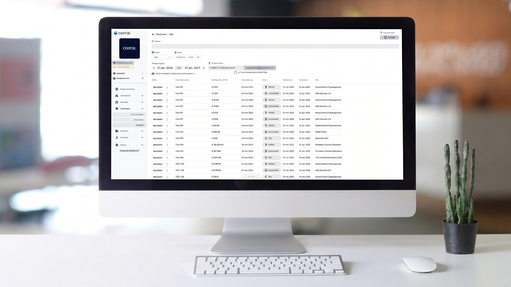Select the shield icon in the sidebar

tap(117, 89)
